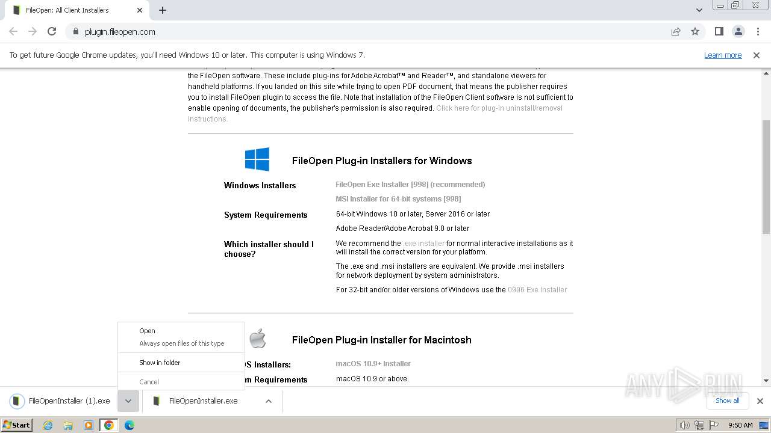Toggle the Chrome side panel icon
The width and height of the screenshot is (771, 433).
coord(719,32)
